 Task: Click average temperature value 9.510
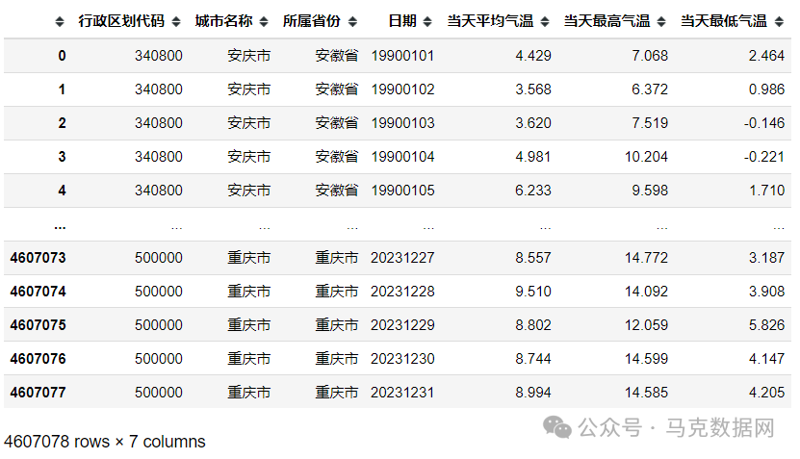coord(533,292)
